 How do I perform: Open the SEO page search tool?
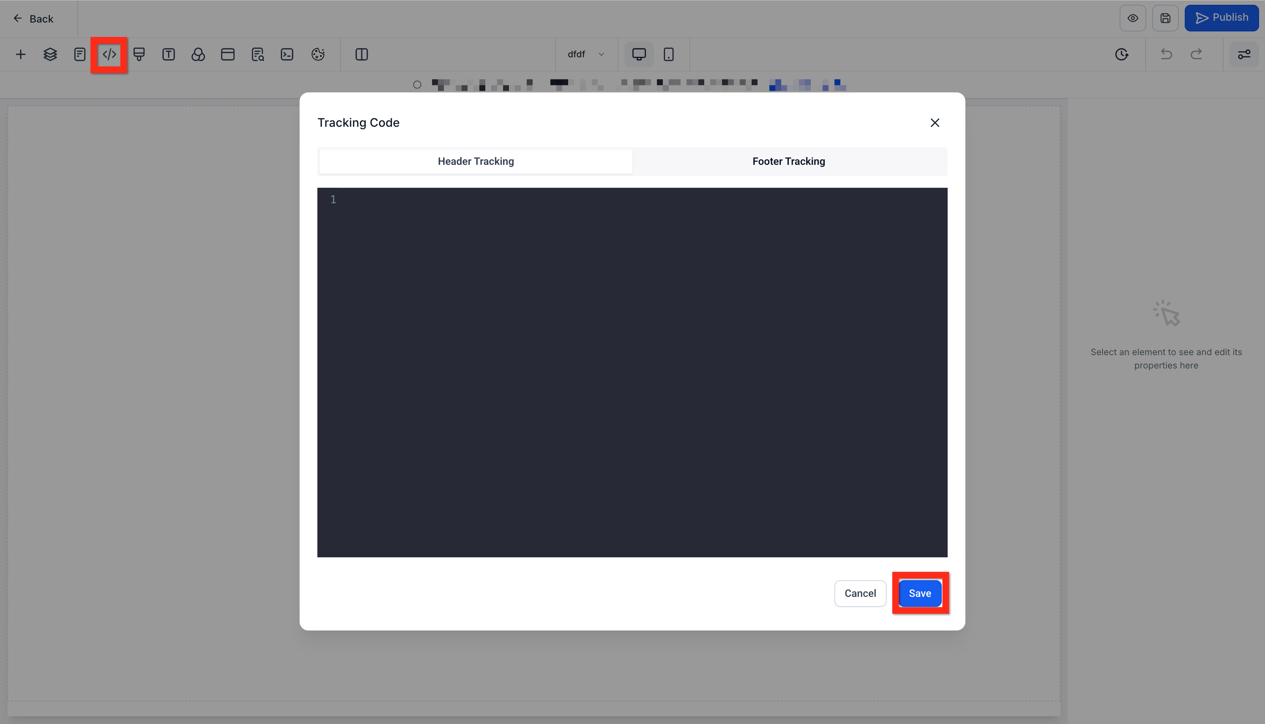[x=258, y=54]
